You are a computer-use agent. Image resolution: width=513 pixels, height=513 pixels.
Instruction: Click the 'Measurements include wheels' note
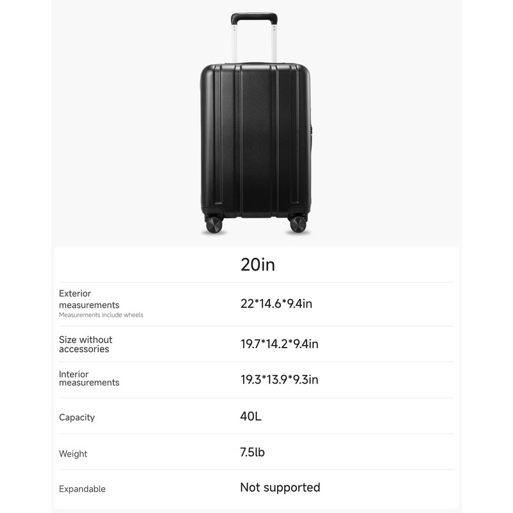[101, 315]
